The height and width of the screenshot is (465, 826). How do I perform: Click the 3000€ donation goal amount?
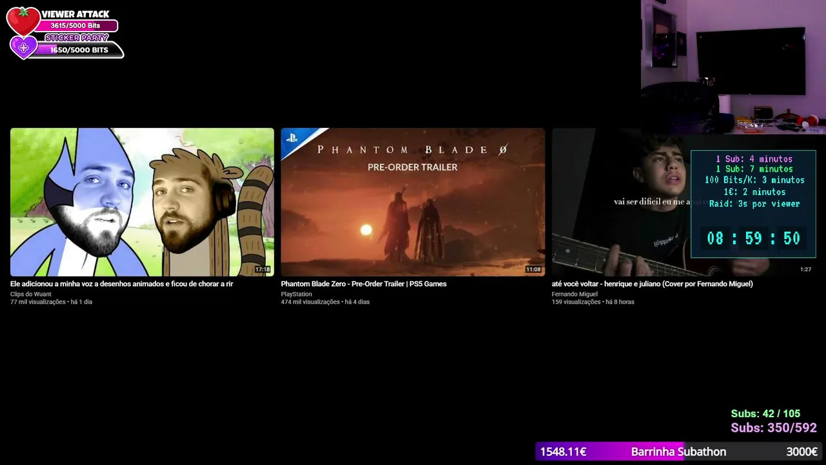click(802, 452)
